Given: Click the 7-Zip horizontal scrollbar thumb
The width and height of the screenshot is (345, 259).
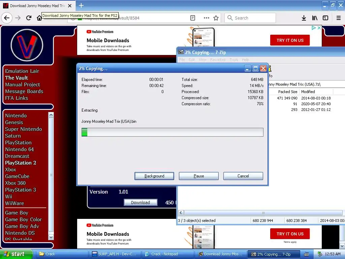Looking at the screenshot, I should (x=263, y=213).
